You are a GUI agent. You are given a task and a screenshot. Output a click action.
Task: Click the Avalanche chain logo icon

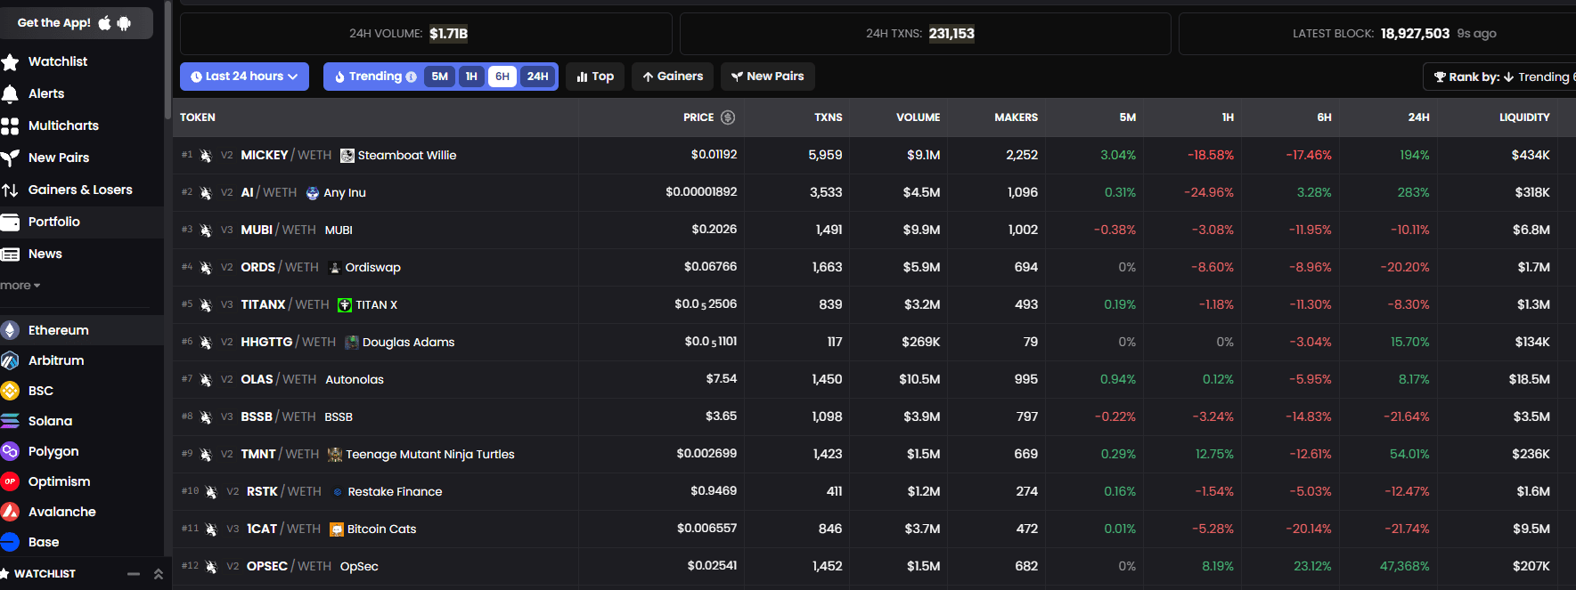click(10, 513)
